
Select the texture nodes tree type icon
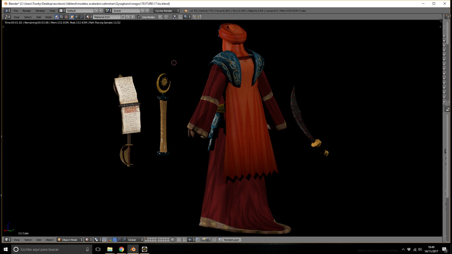point(66,17)
